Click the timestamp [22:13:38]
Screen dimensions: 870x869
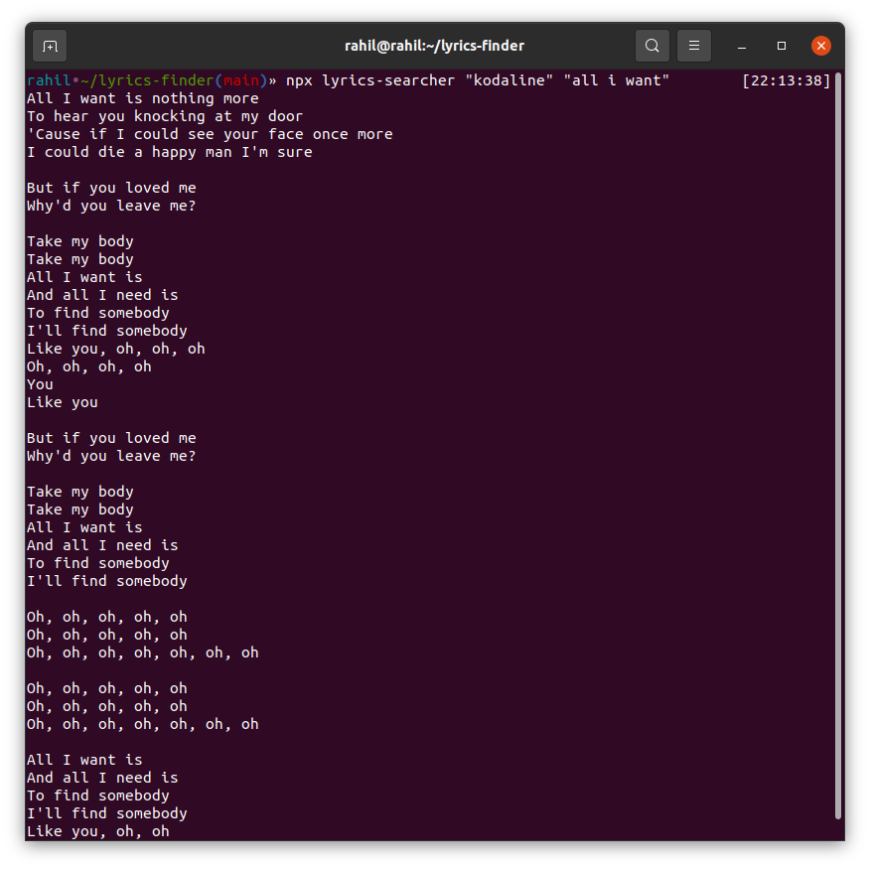click(787, 81)
